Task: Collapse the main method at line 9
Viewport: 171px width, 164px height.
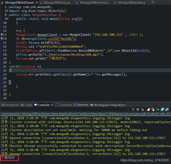Action: click(x=8, y=19)
